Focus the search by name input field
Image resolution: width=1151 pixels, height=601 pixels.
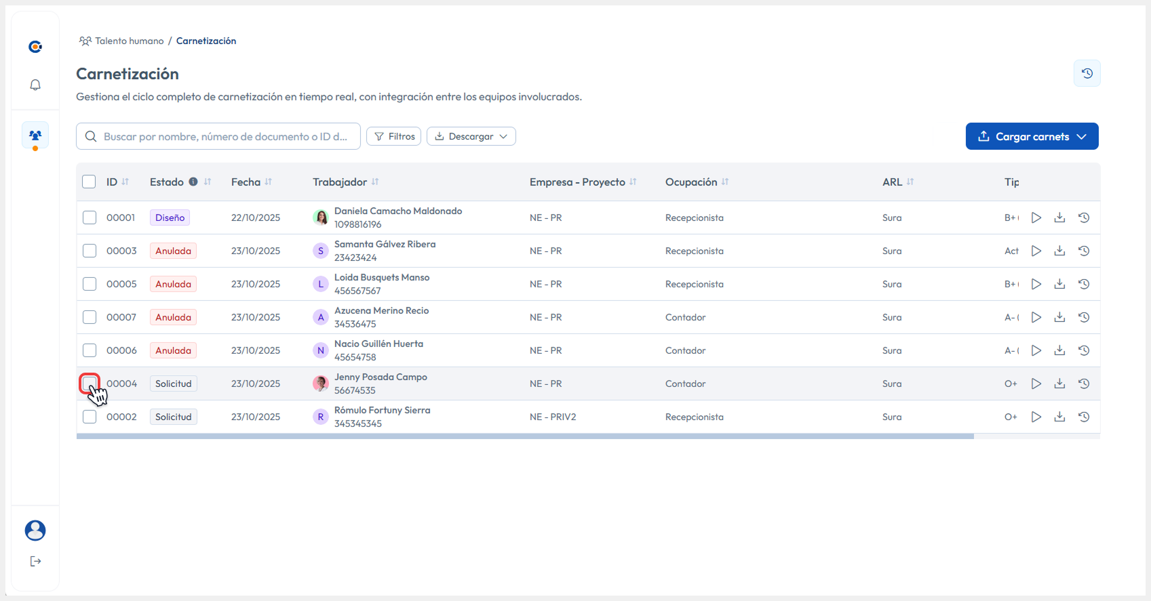[225, 136]
